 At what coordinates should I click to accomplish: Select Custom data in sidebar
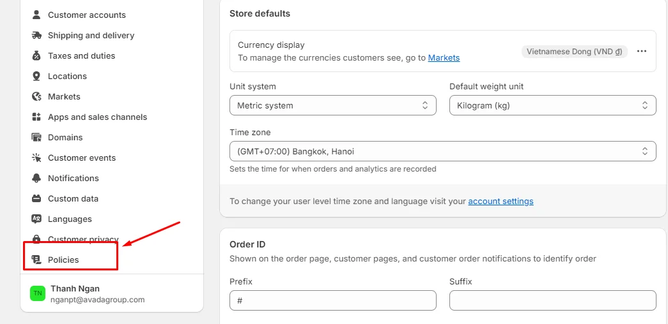coord(73,198)
